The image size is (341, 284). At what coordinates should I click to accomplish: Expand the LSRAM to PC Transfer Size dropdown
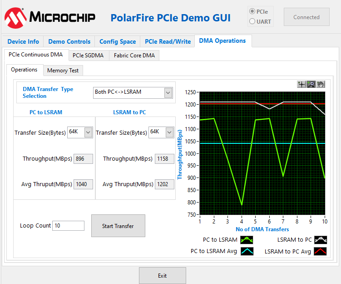pos(169,132)
